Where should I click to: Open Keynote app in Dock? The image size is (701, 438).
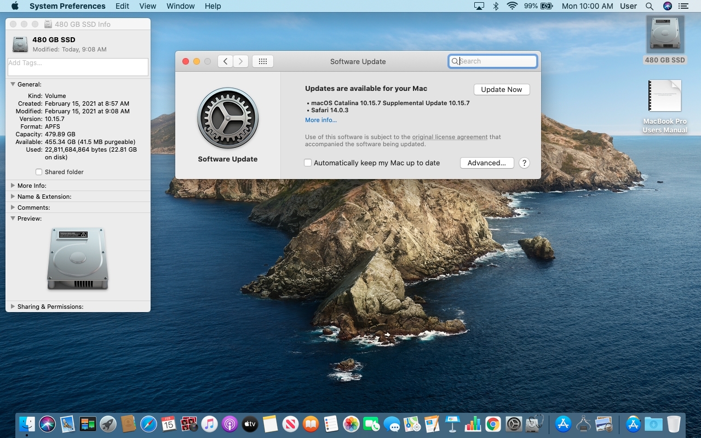pyautogui.click(x=452, y=424)
